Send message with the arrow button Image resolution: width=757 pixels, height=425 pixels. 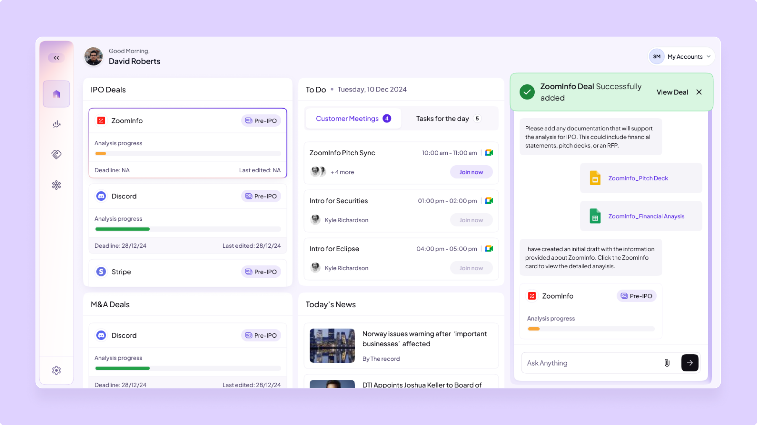pyautogui.click(x=690, y=363)
